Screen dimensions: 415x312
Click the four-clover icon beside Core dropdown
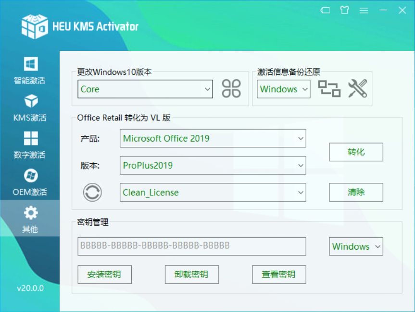(x=231, y=89)
